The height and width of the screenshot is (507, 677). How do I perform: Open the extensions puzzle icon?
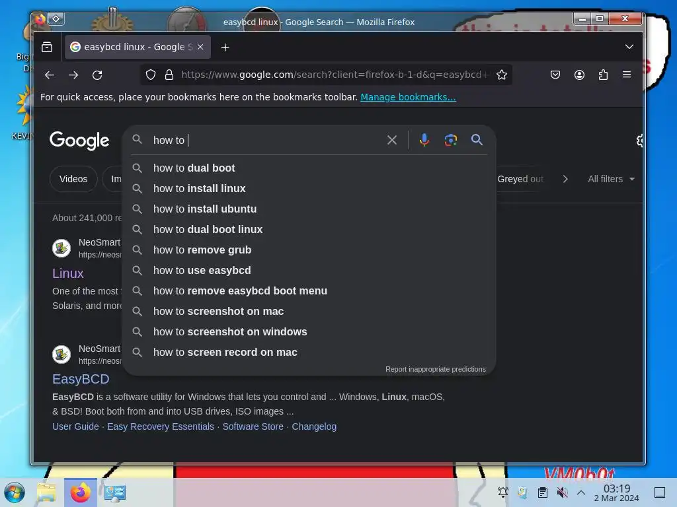point(603,75)
